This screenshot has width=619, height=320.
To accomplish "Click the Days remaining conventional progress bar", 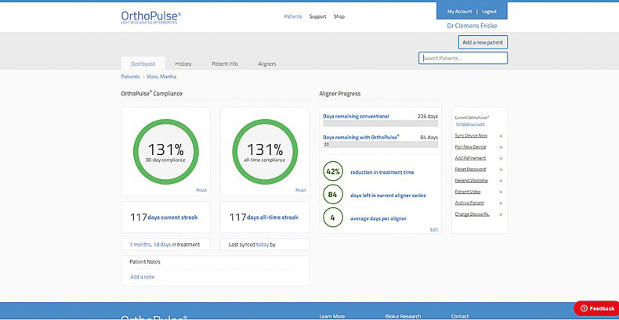I will coord(381,124).
